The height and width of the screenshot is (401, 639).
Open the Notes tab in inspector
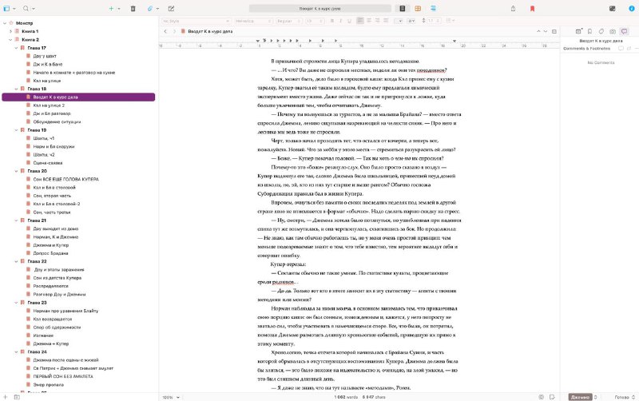[578, 31]
